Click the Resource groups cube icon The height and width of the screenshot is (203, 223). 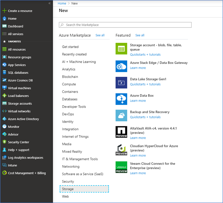tap(4, 57)
